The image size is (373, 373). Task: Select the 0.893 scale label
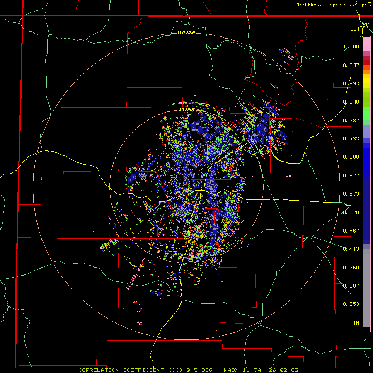[x=351, y=83]
